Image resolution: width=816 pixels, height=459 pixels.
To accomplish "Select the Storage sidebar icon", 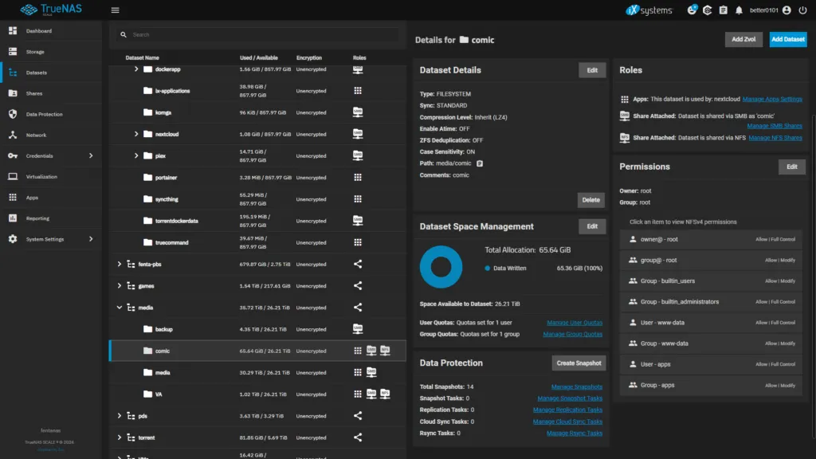I will [x=14, y=53].
